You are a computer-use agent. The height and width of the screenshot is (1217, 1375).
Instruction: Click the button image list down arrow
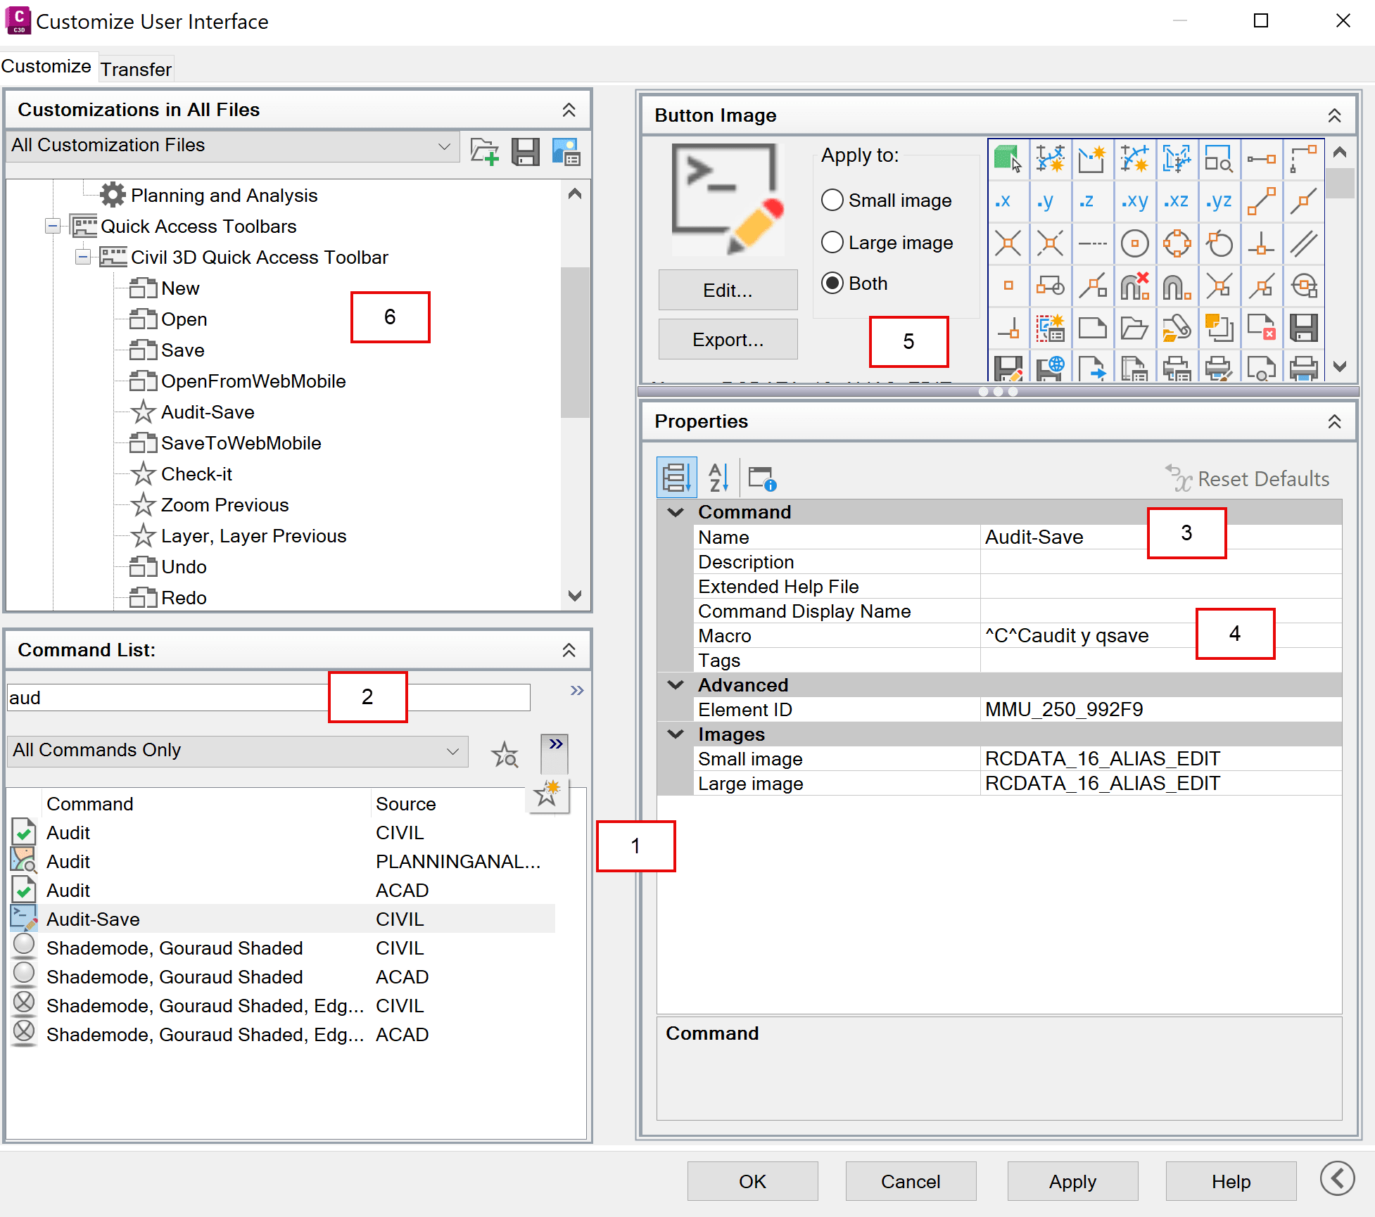(1339, 367)
